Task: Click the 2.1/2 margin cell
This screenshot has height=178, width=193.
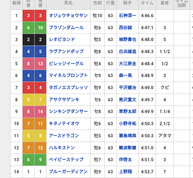Action: pyautogui.click(x=165, y=123)
